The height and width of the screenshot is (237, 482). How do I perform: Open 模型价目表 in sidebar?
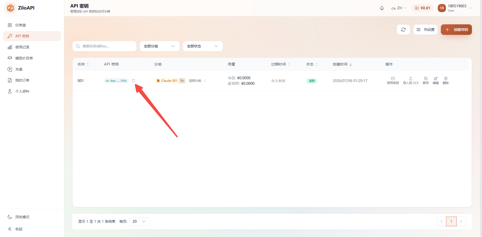click(x=32, y=58)
